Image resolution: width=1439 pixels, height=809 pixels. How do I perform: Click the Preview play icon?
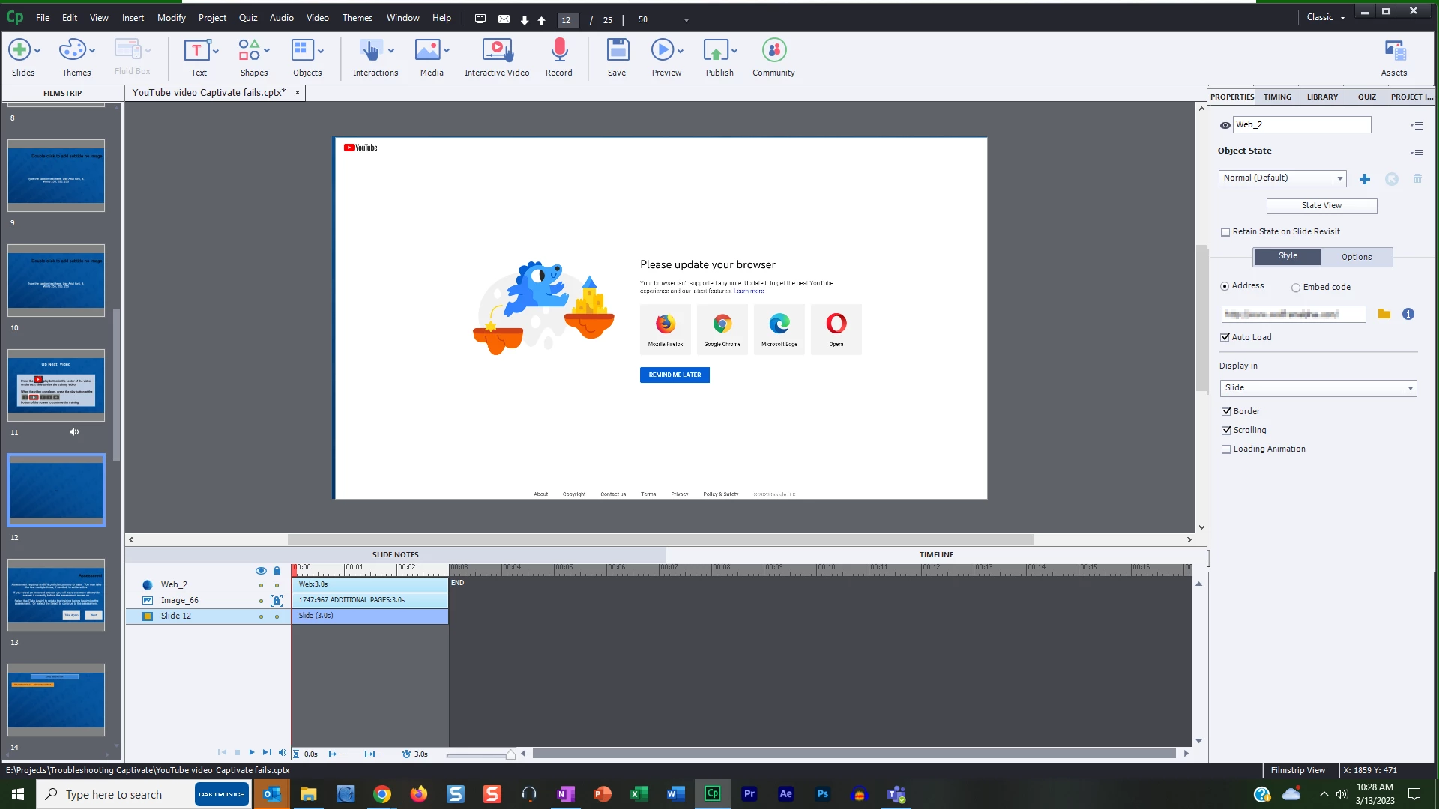[x=662, y=51]
